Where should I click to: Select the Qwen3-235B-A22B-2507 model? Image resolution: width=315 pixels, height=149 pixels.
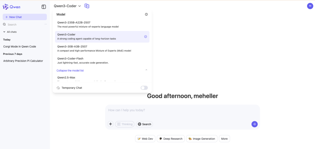(x=102, y=25)
